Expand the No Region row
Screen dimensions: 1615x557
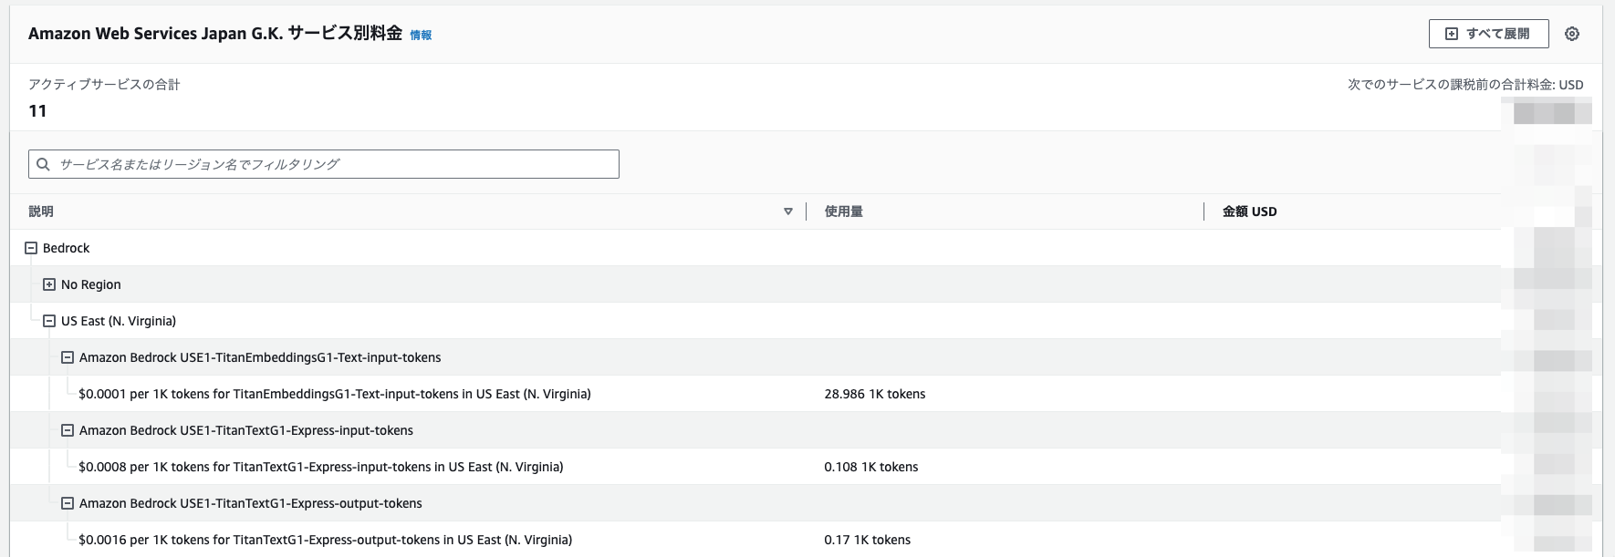[x=49, y=284]
